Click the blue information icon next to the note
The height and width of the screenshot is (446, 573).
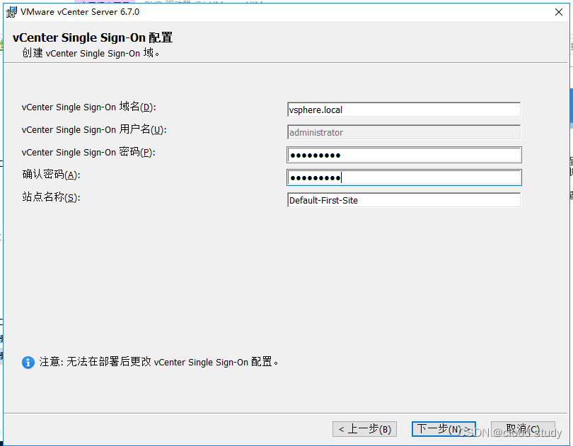pyautogui.click(x=28, y=362)
